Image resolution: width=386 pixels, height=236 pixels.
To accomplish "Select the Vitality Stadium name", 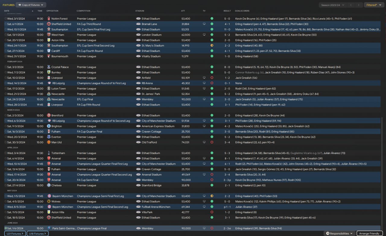I will click(x=151, y=56).
